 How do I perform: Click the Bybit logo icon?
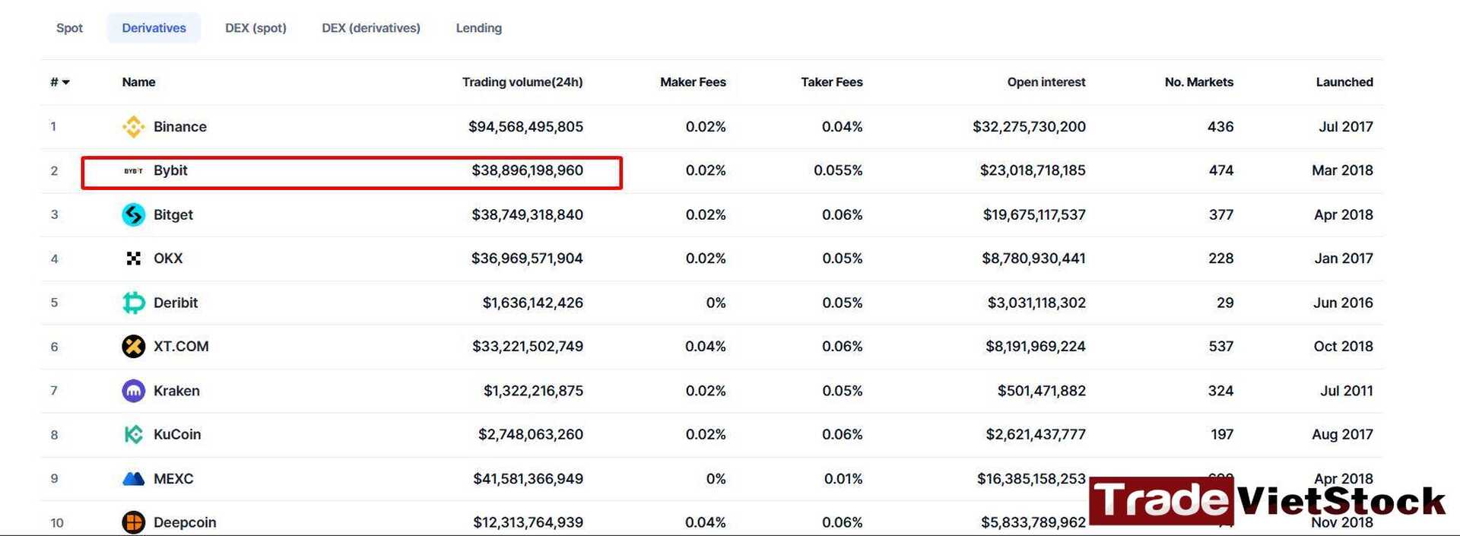pyautogui.click(x=133, y=170)
